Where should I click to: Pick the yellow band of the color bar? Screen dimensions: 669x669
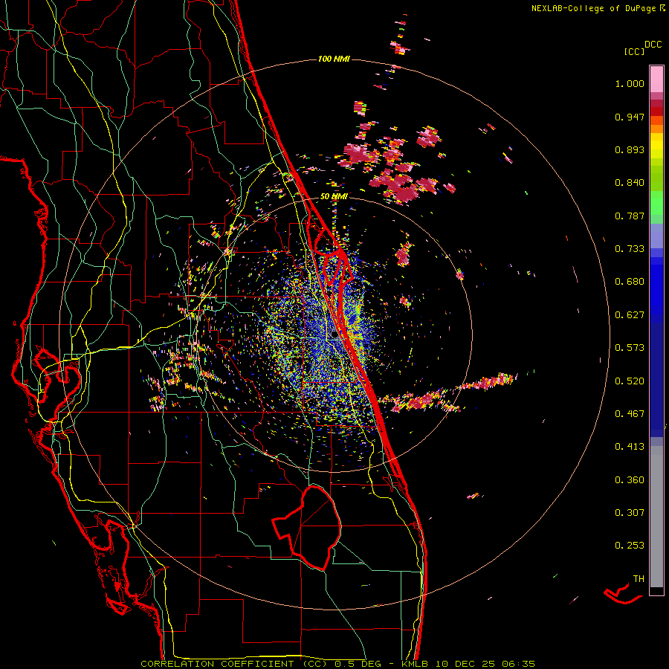pyautogui.click(x=656, y=146)
